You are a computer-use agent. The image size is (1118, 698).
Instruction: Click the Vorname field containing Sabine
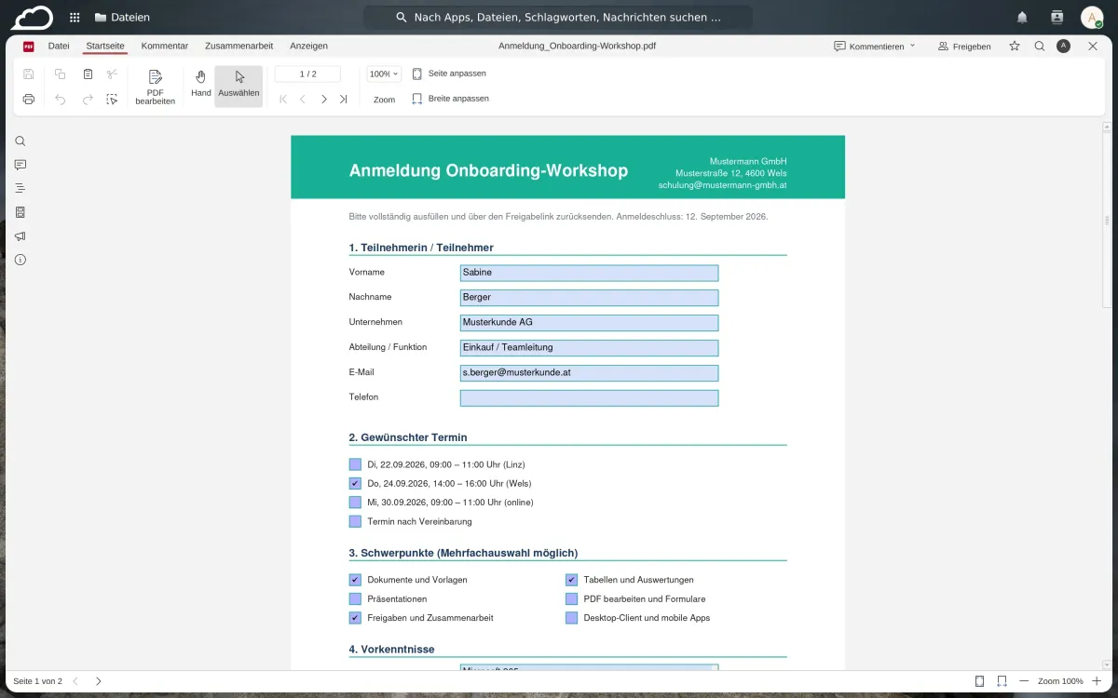click(589, 273)
